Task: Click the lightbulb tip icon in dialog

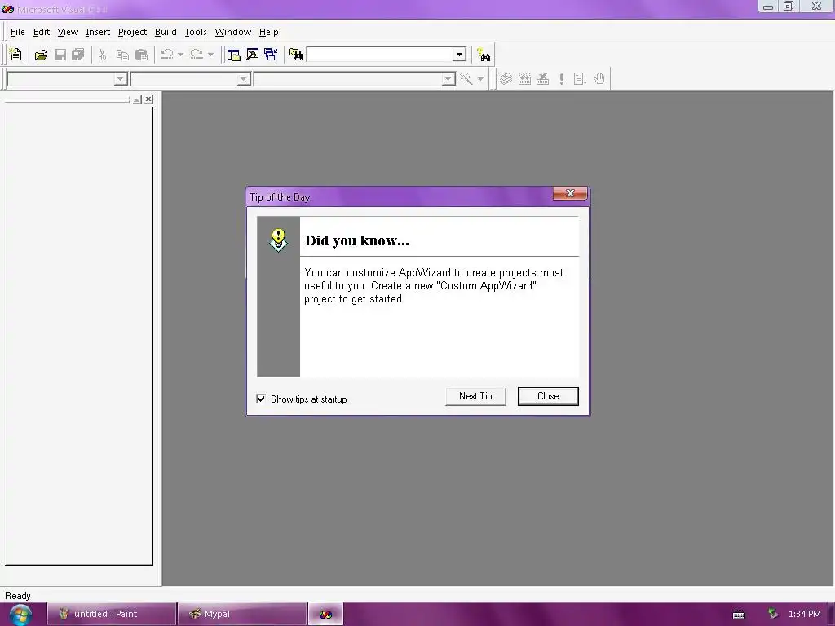Action: tap(278, 240)
